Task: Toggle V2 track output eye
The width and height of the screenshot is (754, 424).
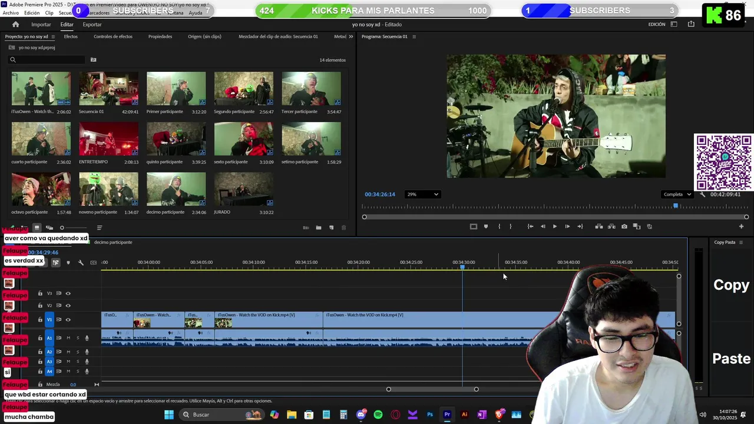Action: 68,306
